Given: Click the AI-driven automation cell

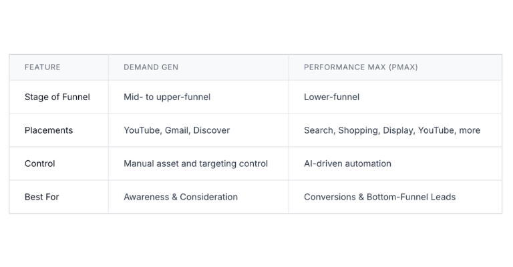Looking at the screenshot, I should click(347, 164).
